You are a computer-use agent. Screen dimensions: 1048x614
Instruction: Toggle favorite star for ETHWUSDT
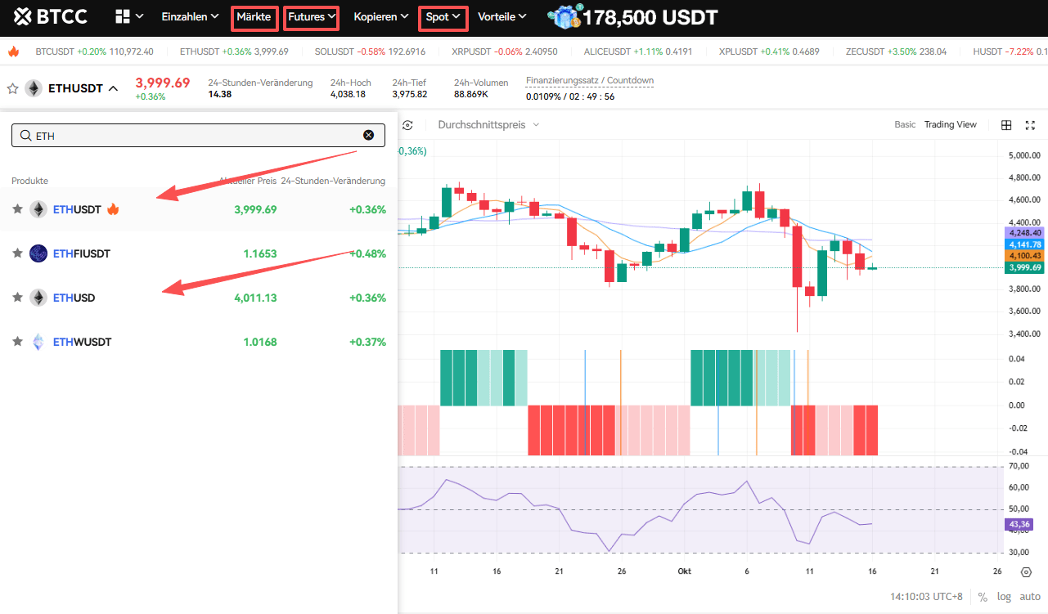coord(17,342)
